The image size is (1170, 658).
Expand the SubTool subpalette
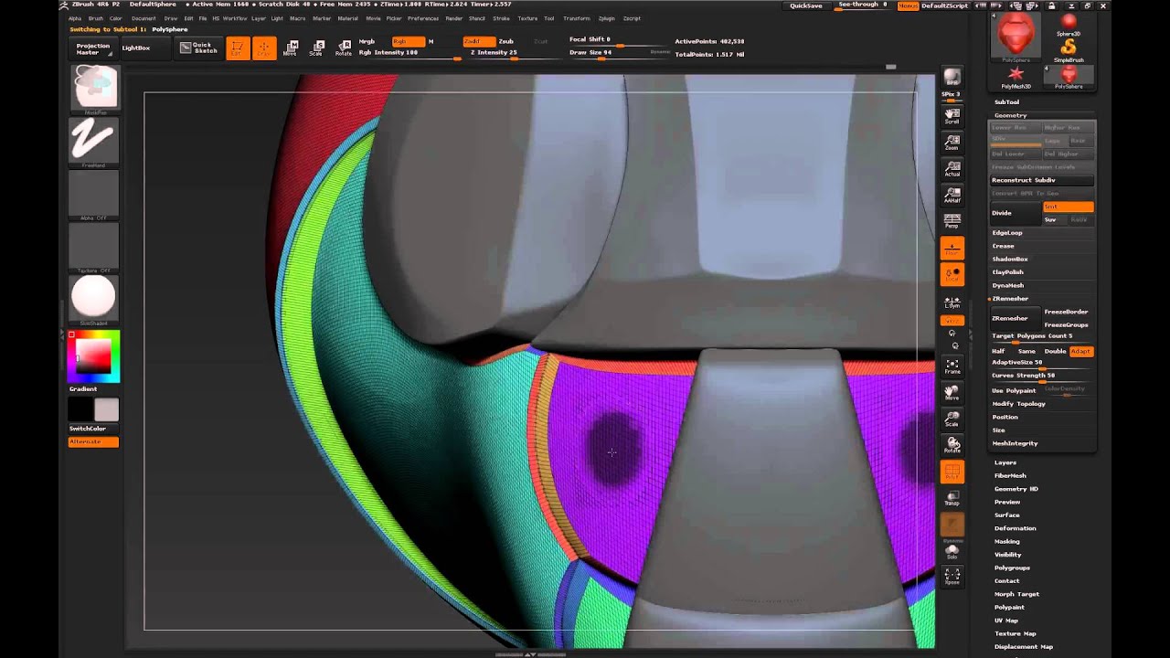pyautogui.click(x=1006, y=101)
